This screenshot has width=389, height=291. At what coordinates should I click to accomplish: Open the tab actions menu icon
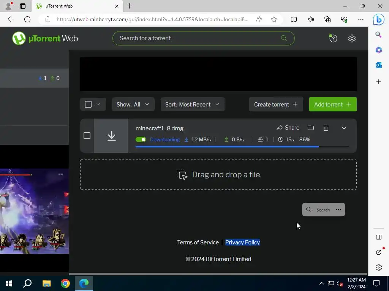tap(23, 6)
